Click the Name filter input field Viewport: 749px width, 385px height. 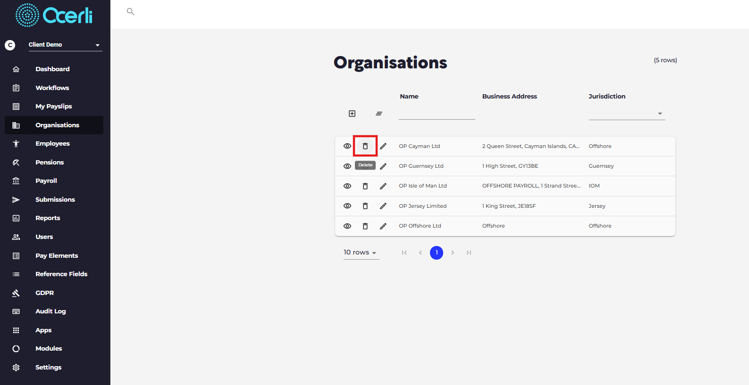(x=437, y=114)
